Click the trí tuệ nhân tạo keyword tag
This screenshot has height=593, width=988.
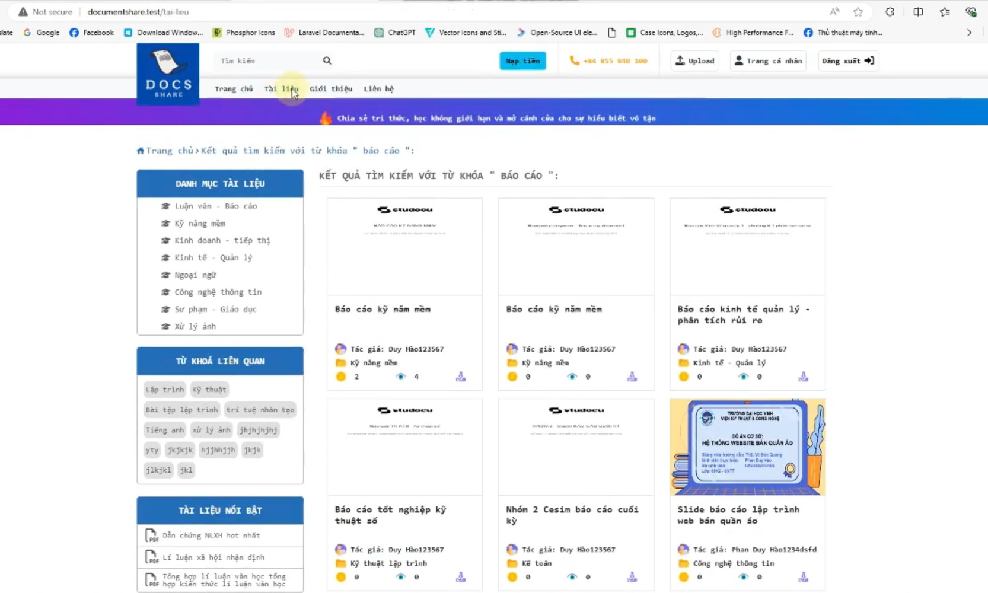[260, 410]
